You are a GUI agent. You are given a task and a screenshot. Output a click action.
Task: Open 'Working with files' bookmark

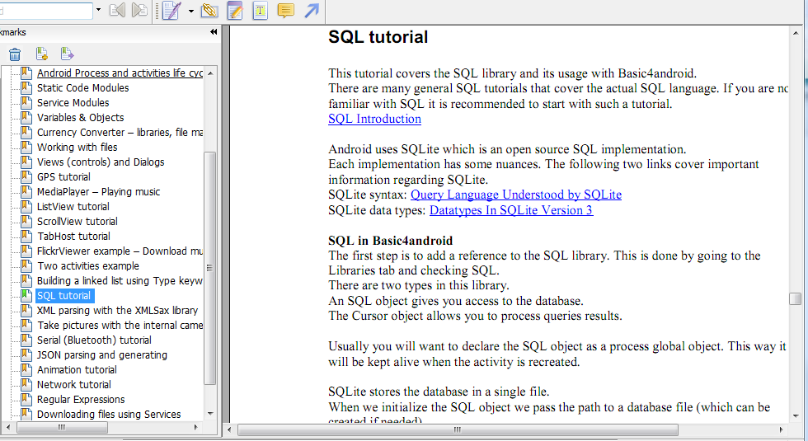77,148
